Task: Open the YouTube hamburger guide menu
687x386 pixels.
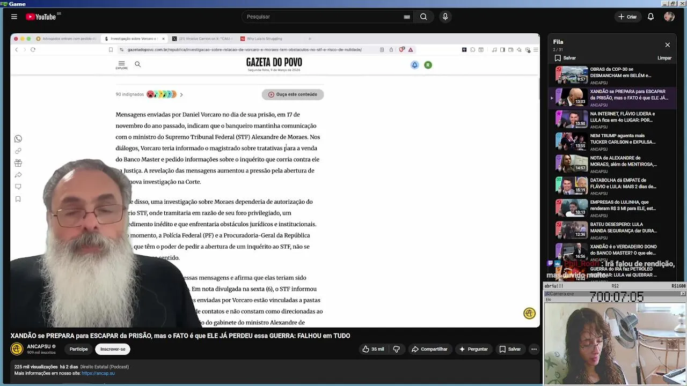Action: pos(14,17)
